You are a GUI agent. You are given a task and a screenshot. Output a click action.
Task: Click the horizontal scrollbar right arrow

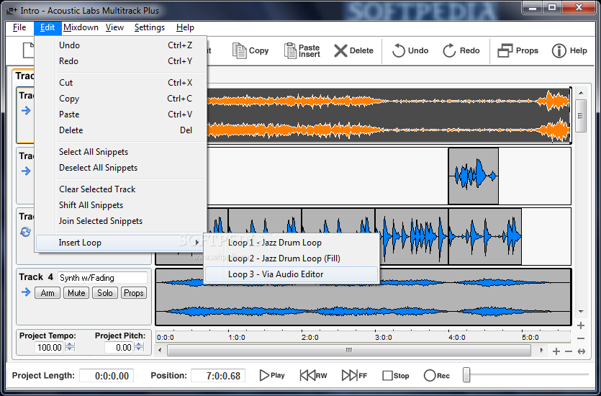pos(541,350)
